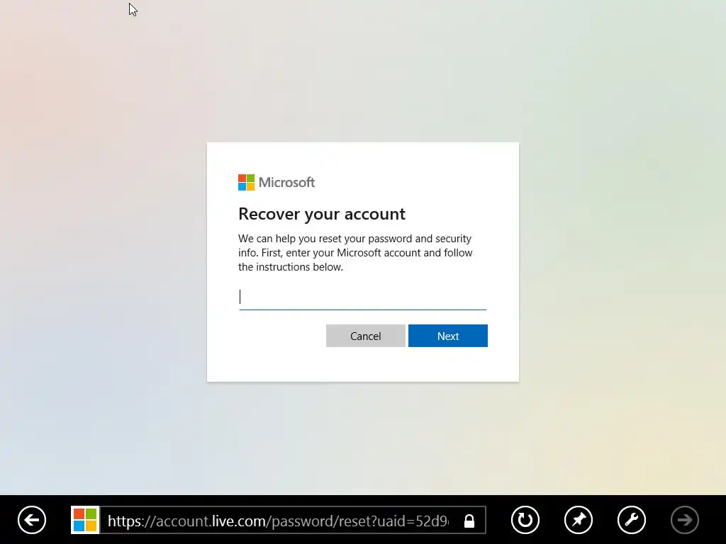Click the padlock security icon
Viewport: 726px width, 544px height.
469,521
